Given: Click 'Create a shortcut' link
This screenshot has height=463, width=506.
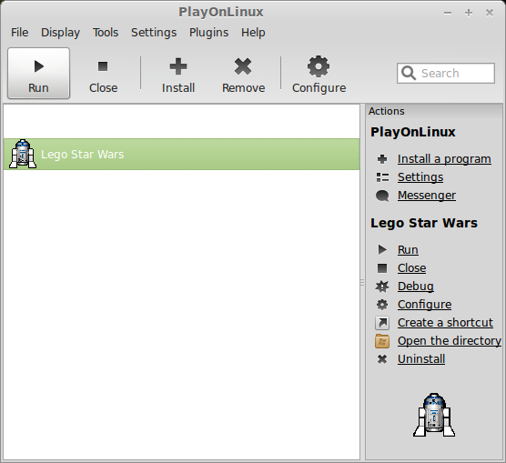Looking at the screenshot, I should click(x=445, y=323).
